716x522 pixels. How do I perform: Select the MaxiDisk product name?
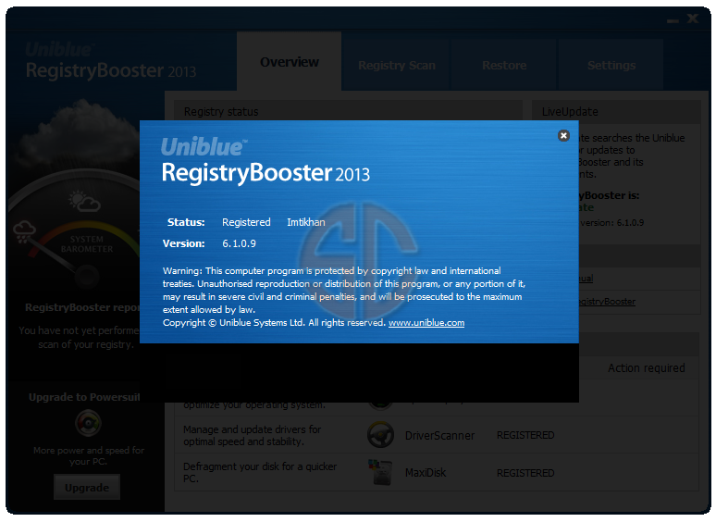click(x=426, y=473)
